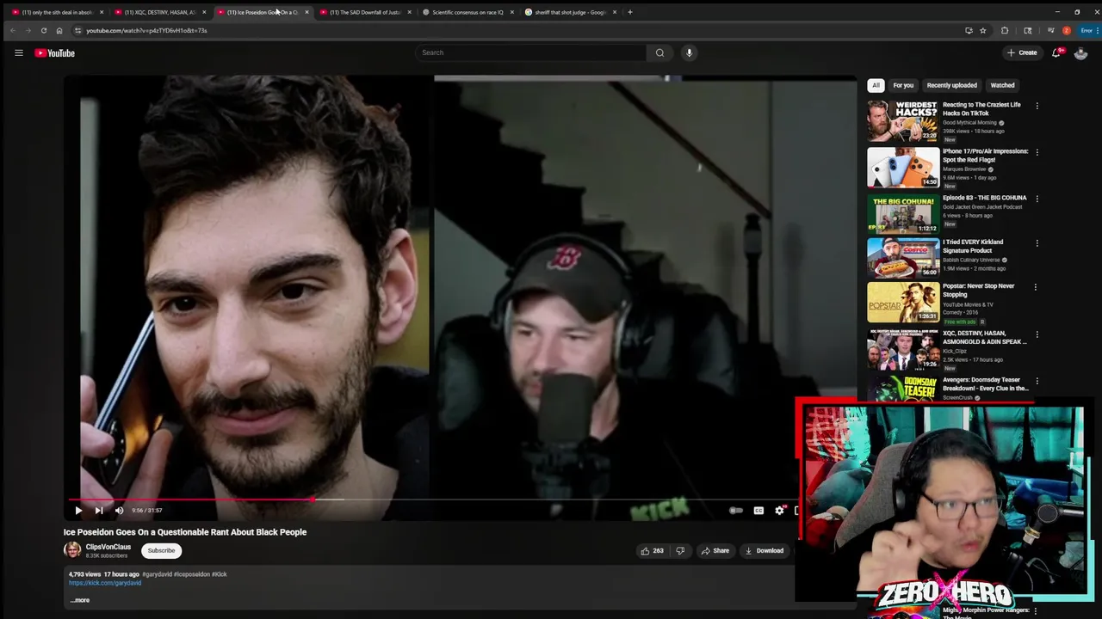Open more options for Kirkland Signature video
Viewport: 1102px width, 619px height.
1036,243
